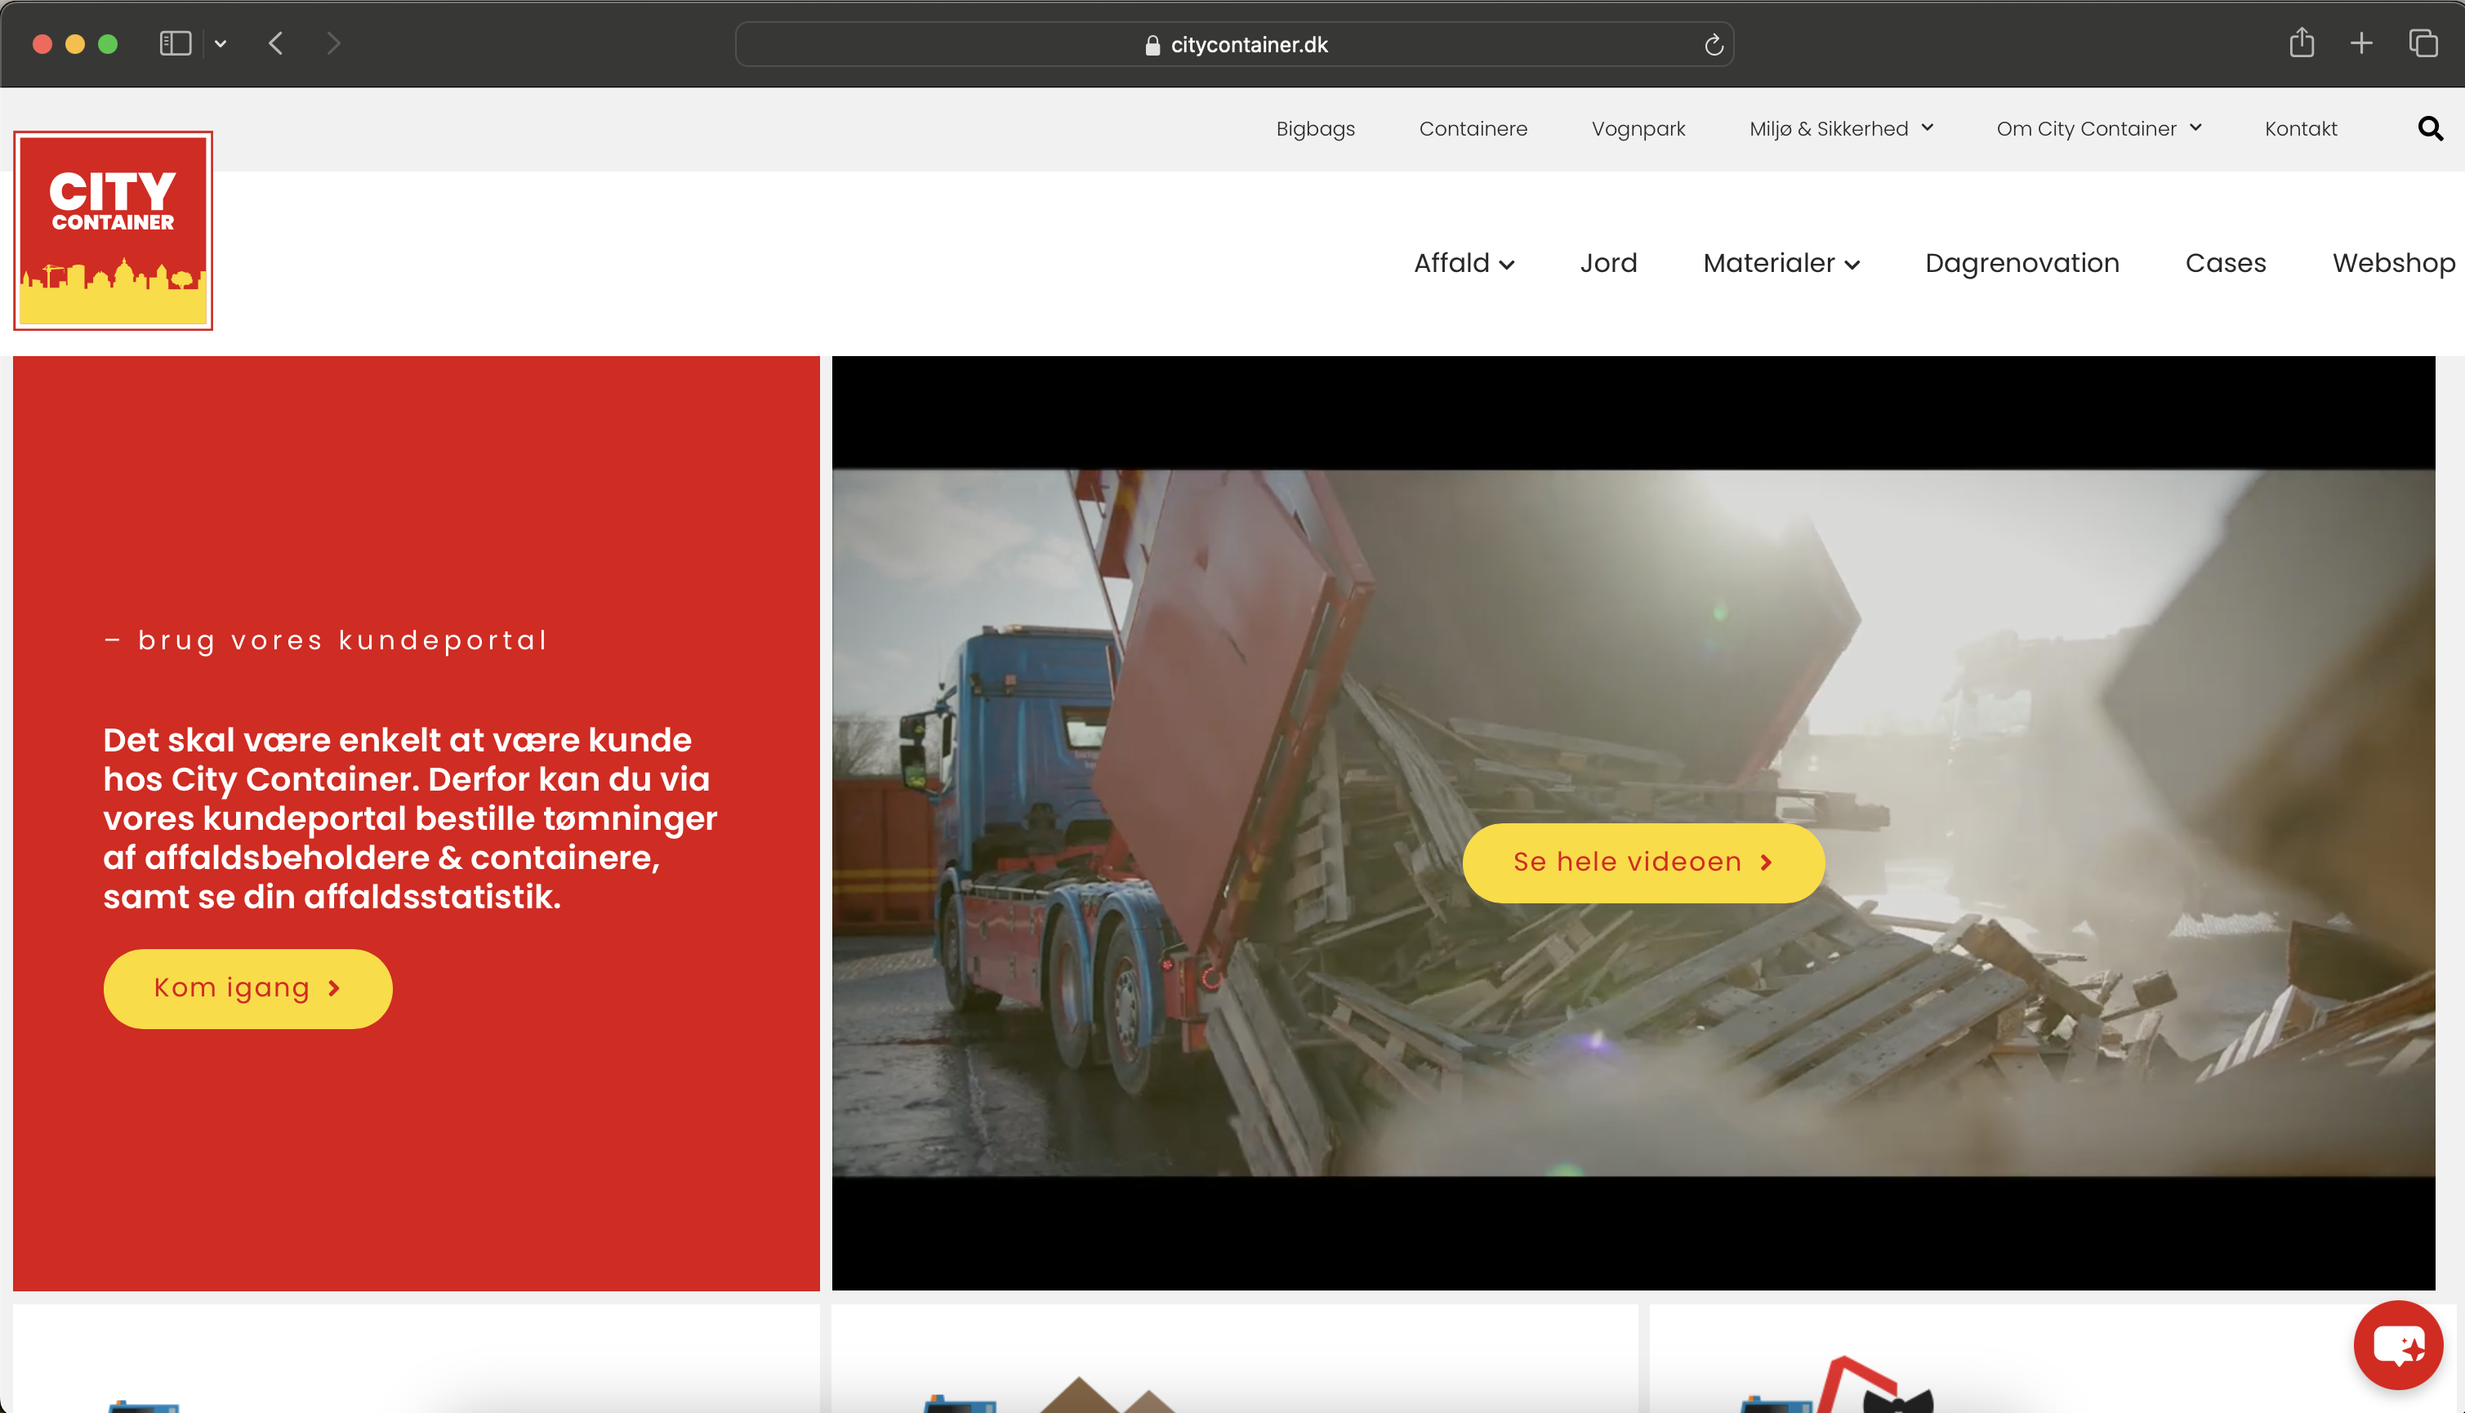The height and width of the screenshot is (1413, 2465).
Task: Click the citycontainer.dk address field
Action: coord(1234,45)
